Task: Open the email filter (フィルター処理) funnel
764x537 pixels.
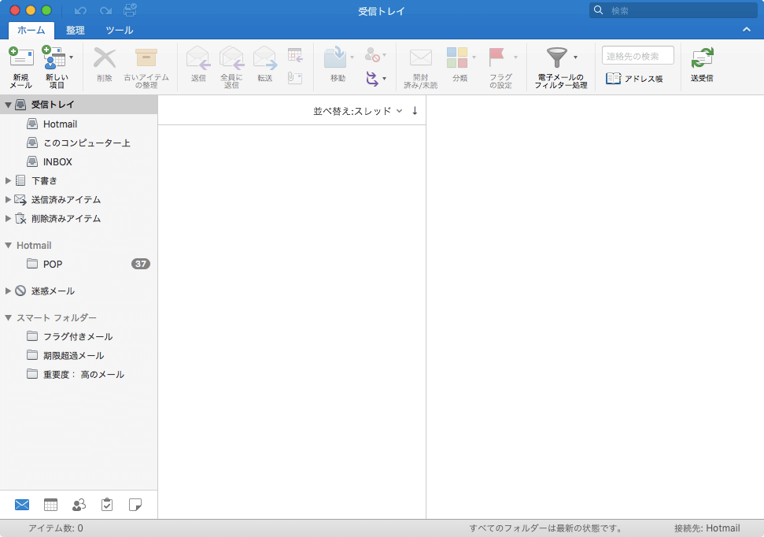Action: coord(557,58)
